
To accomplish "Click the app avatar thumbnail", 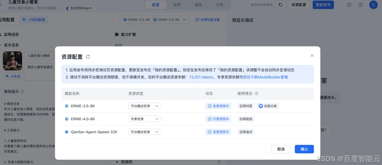I will pos(12,61).
